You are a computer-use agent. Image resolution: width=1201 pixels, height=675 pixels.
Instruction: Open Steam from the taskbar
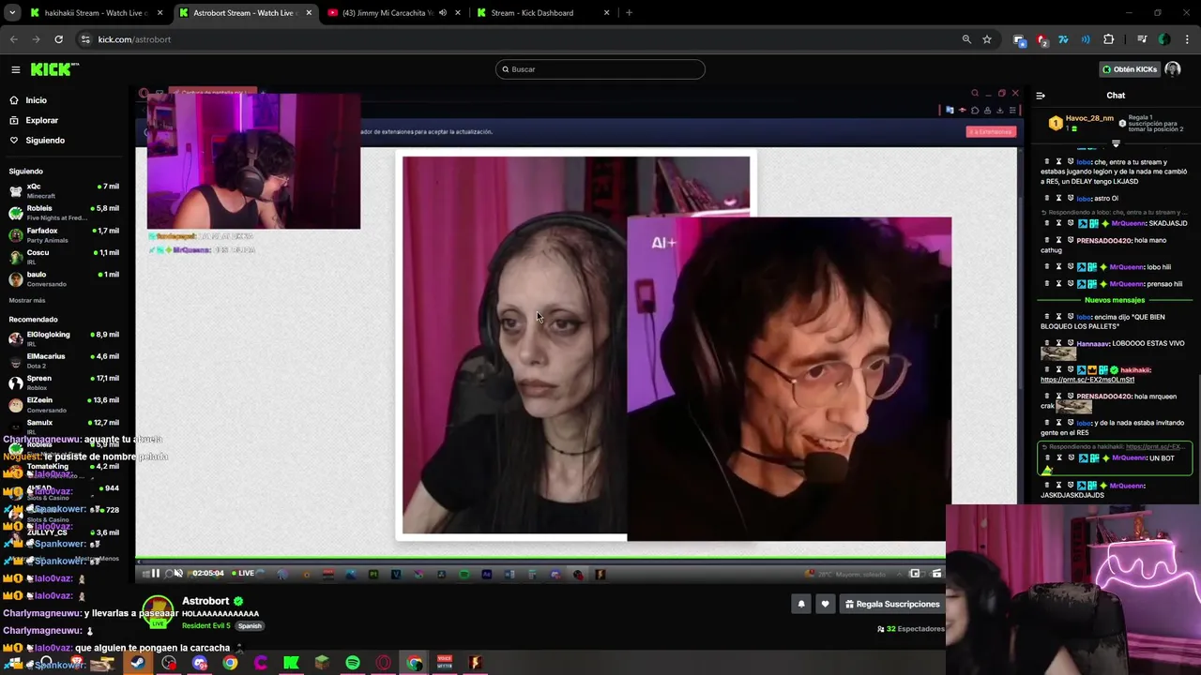[x=138, y=664]
